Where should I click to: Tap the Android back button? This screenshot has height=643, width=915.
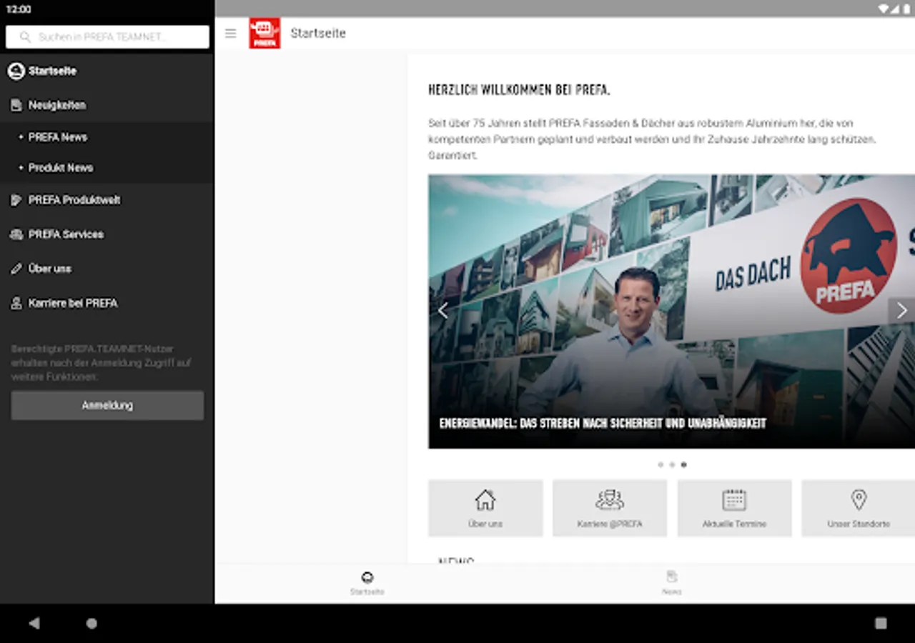tap(34, 623)
